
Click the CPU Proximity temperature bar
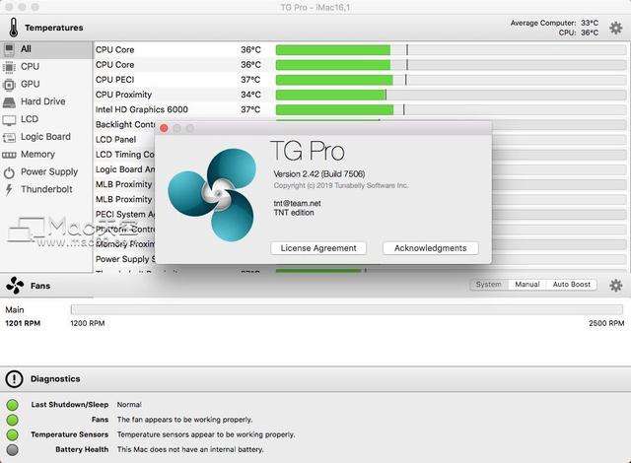pyautogui.click(x=451, y=95)
